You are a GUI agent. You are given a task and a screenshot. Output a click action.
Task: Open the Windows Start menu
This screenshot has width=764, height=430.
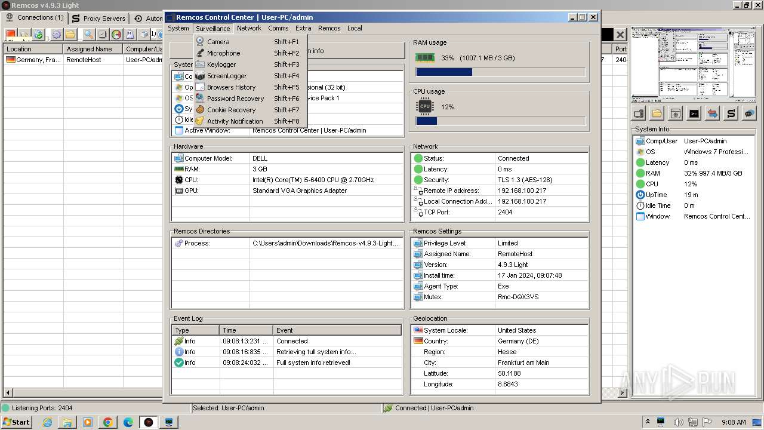16,422
